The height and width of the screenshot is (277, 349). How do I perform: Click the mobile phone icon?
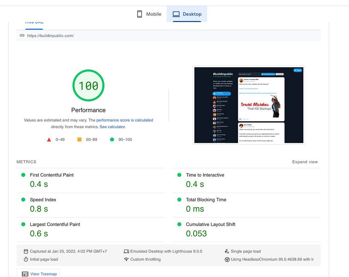click(x=140, y=14)
